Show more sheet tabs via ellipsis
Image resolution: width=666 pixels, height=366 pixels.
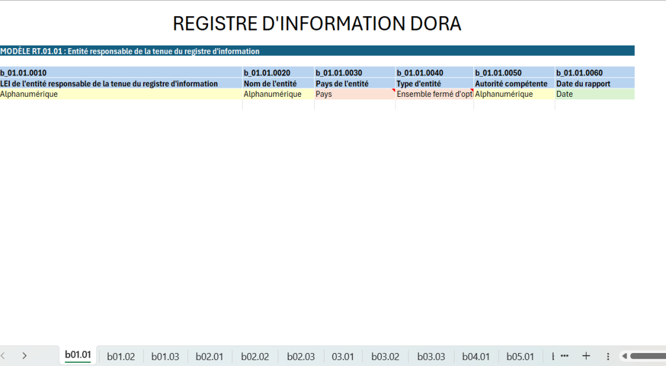(564, 356)
